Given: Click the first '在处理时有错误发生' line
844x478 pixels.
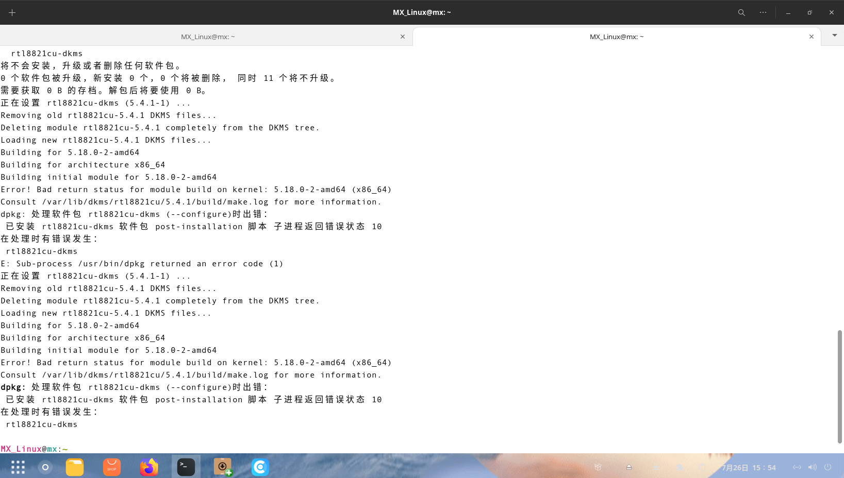Looking at the screenshot, I should pyautogui.click(x=49, y=239).
